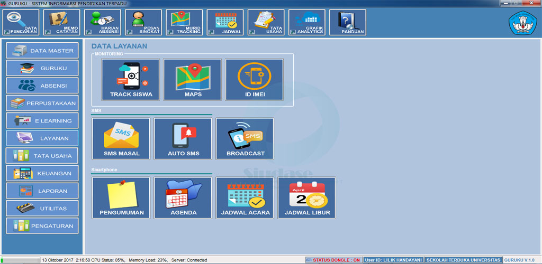Open SMS Masal service

(121, 138)
